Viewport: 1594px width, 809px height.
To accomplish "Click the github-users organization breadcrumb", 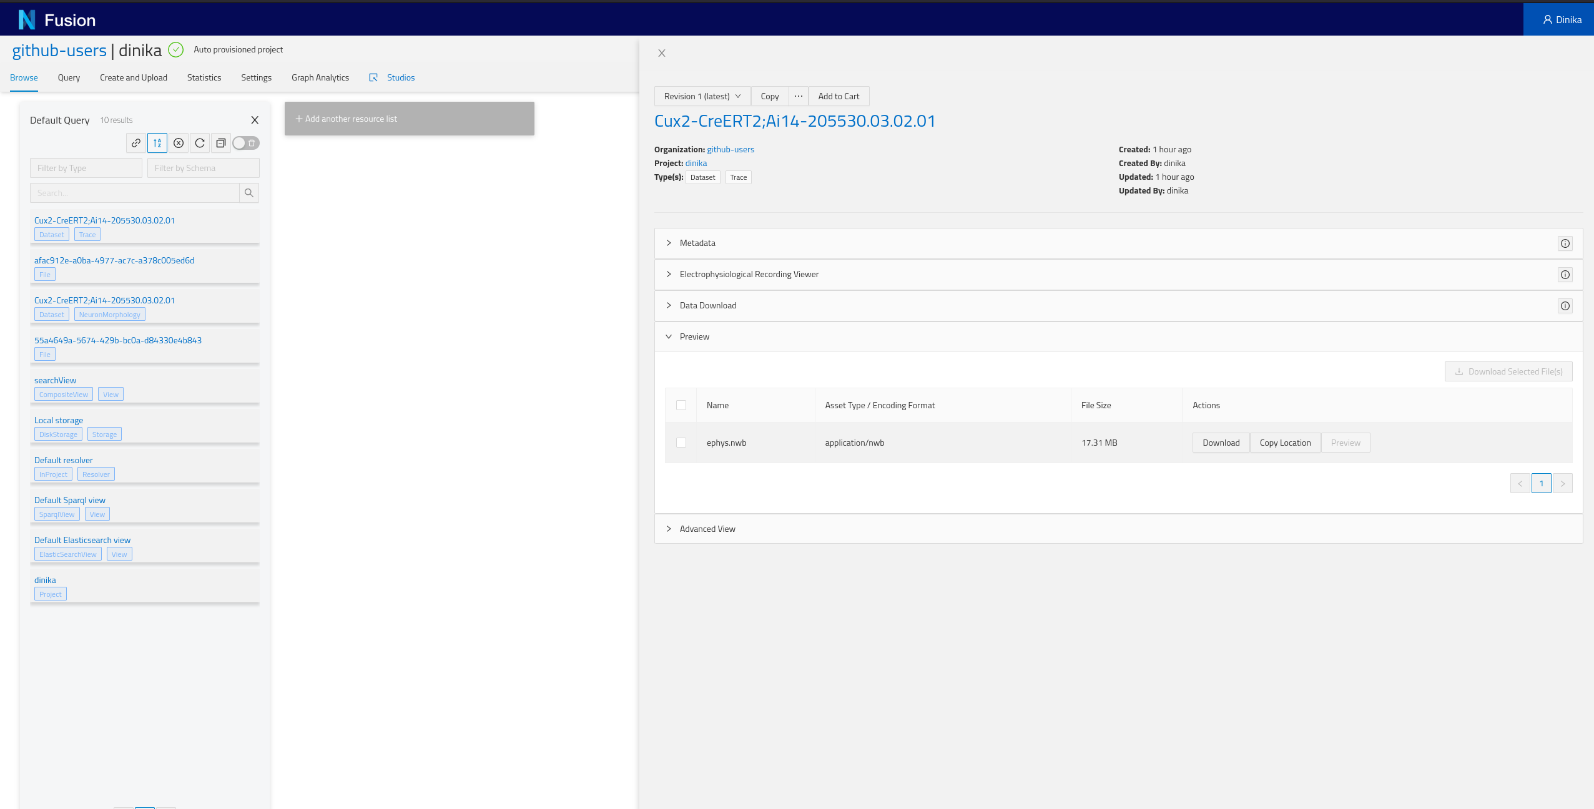I will 59,50.
